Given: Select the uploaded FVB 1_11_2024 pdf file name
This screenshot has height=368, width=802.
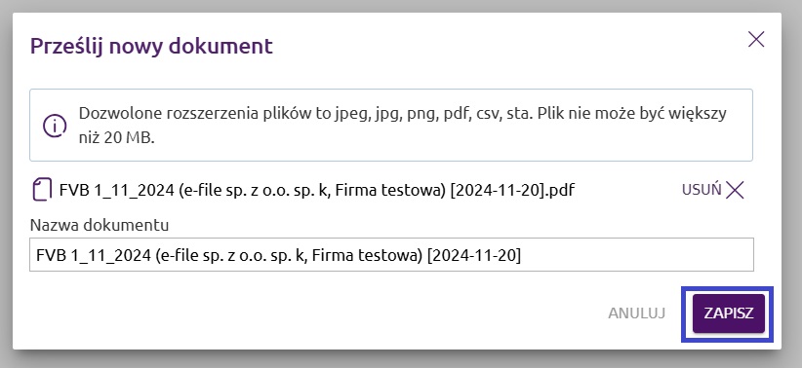Looking at the screenshot, I should (317, 191).
